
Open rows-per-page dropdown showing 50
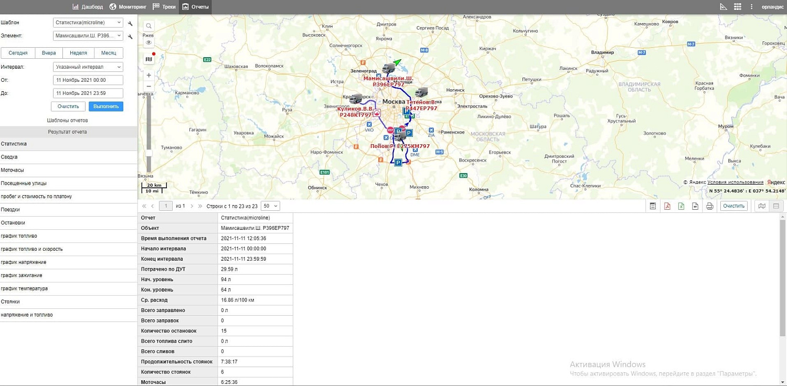[270, 206]
